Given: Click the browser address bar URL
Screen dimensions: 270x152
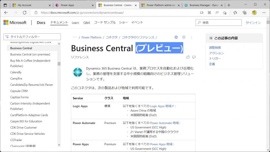Looking at the screenshot, I should tap(82, 13).
